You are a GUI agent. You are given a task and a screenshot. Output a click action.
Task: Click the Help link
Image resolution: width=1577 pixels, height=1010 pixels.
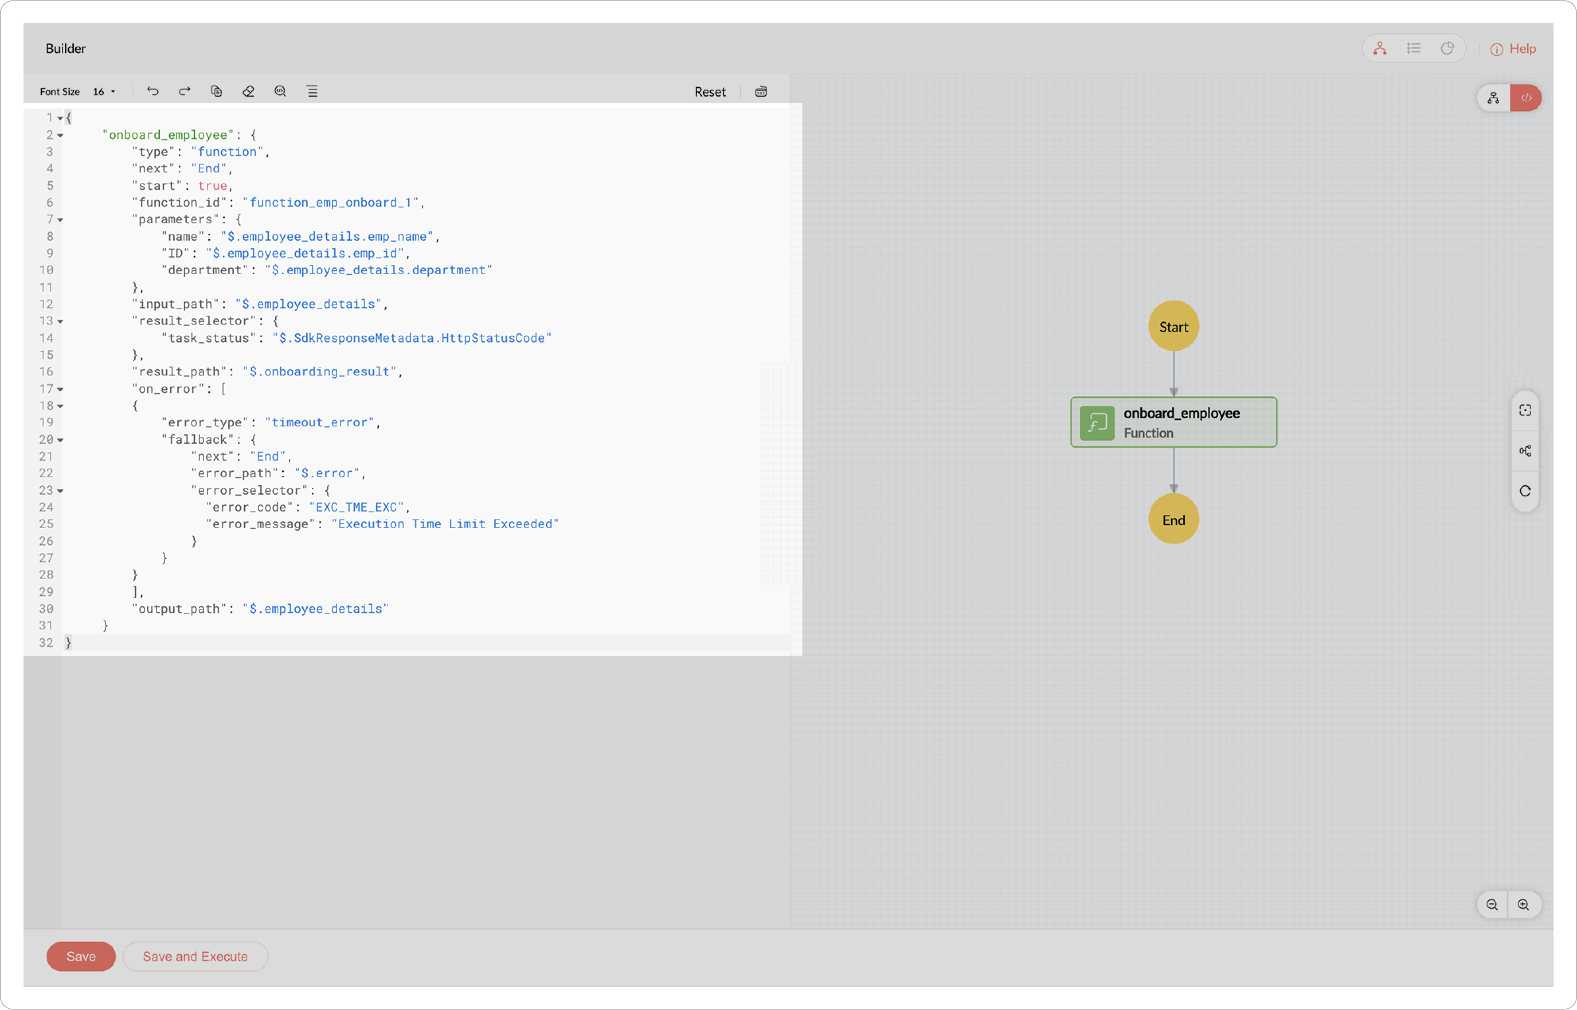(x=1513, y=49)
